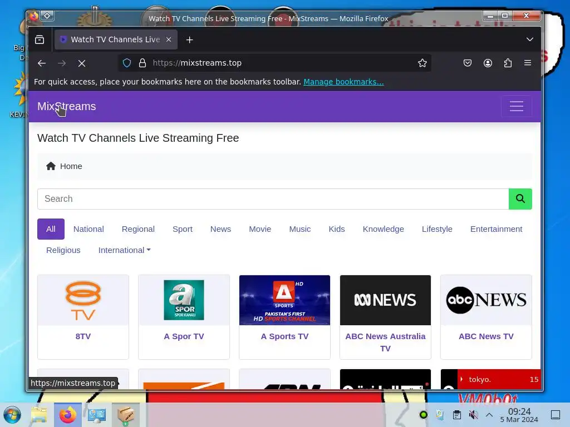The height and width of the screenshot is (427, 570).
Task: Open the clock showing 09:24
Action: pyautogui.click(x=519, y=415)
